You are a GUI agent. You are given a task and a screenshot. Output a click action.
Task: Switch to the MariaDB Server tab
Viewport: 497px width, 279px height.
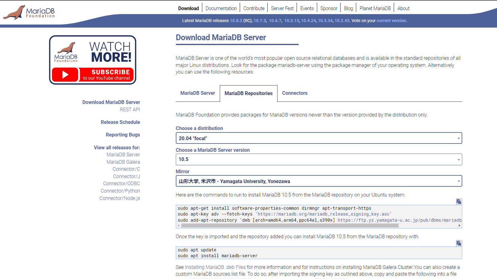(x=198, y=93)
